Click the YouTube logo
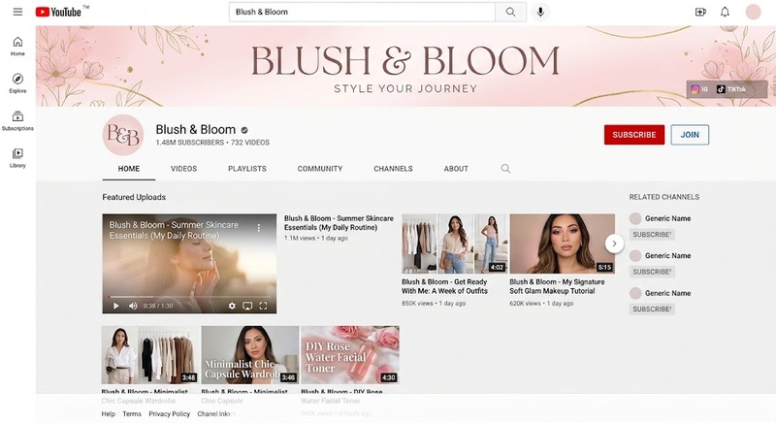The height and width of the screenshot is (423, 776). pos(58,12)
